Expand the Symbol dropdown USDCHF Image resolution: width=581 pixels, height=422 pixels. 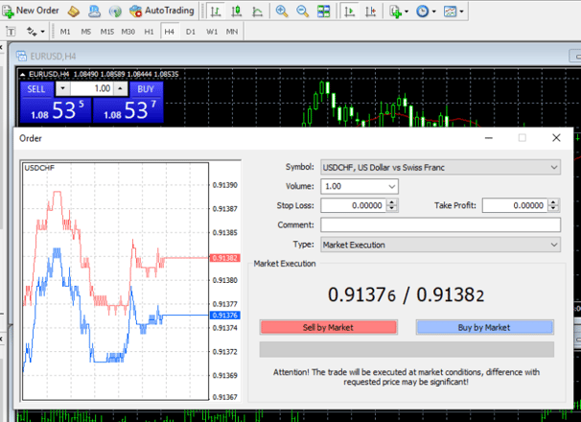[440, 167]
